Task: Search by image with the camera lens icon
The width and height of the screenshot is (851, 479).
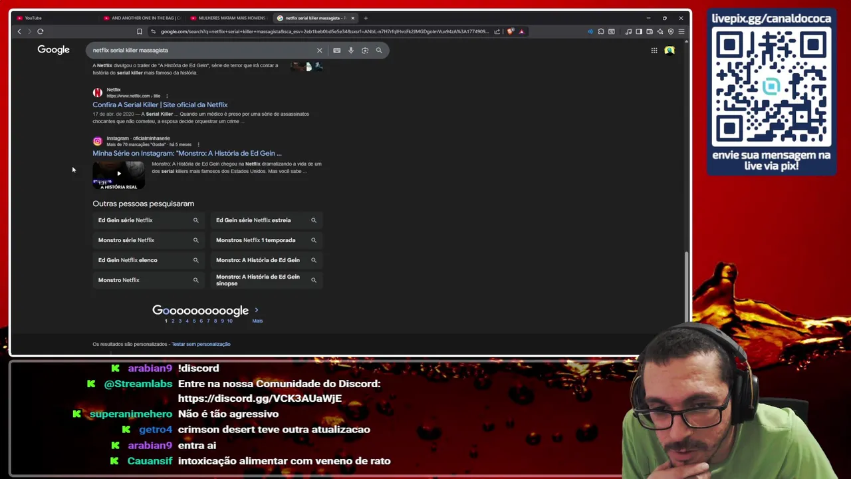Action: (365, 50)
